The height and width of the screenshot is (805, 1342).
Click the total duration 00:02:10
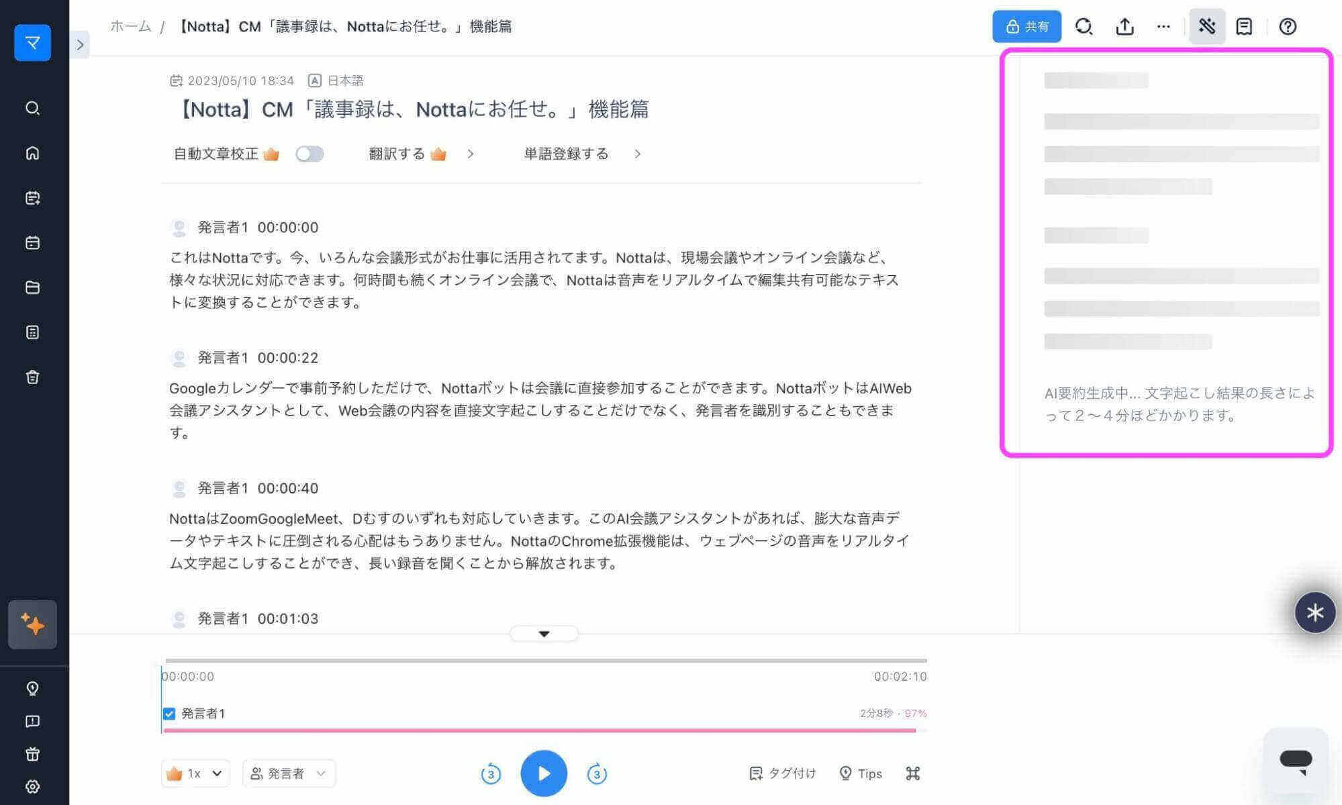pyautogui.click(x=900, y=677)
